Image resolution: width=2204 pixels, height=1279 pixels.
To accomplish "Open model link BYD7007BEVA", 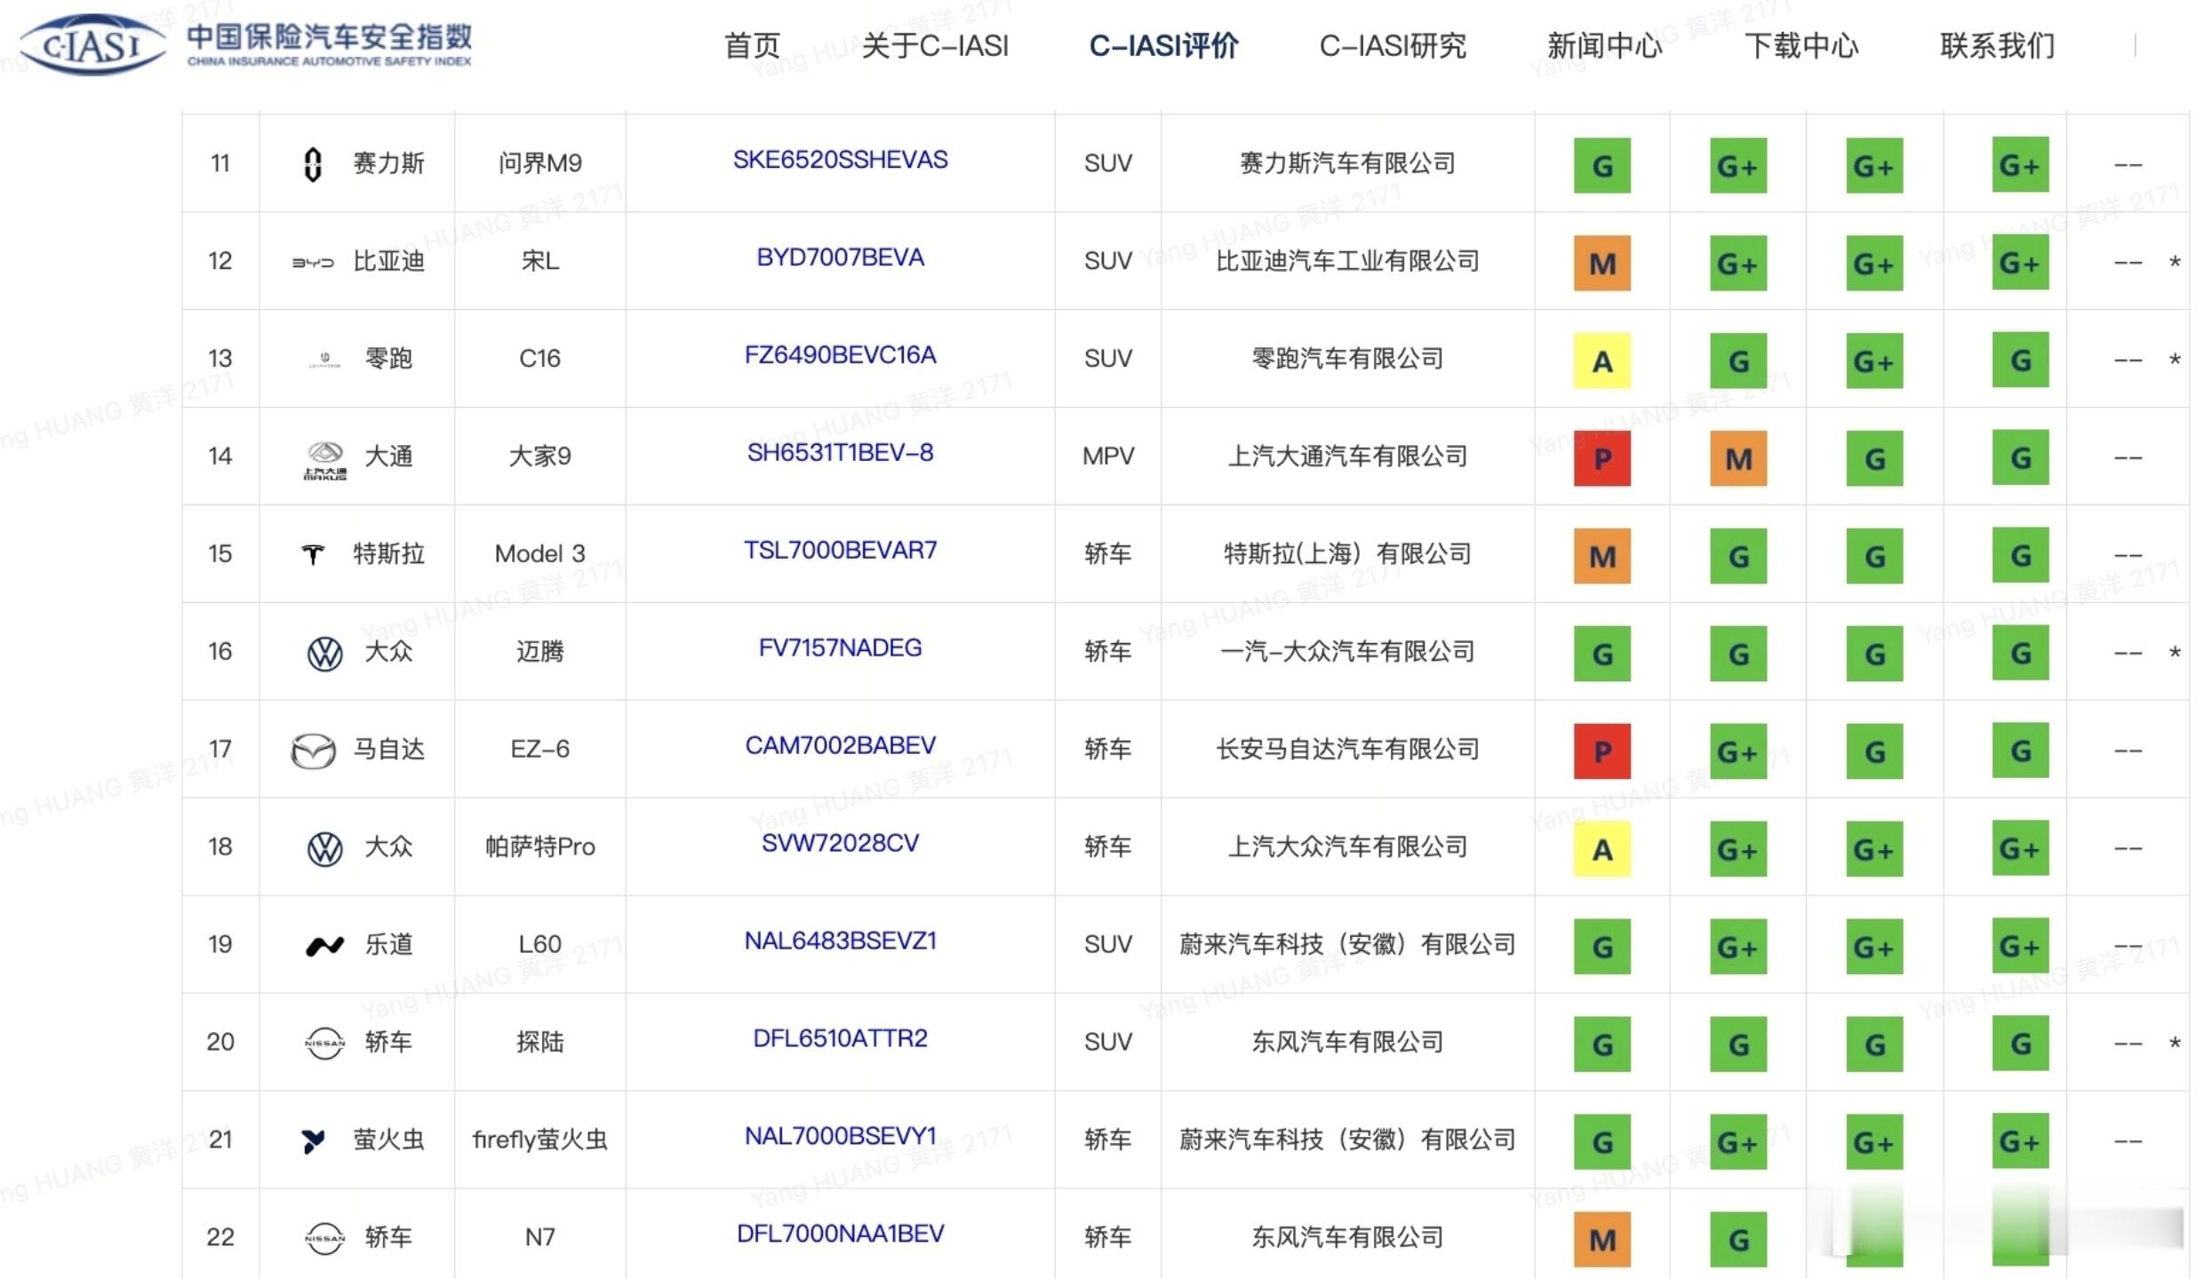I will click(840, 258).
